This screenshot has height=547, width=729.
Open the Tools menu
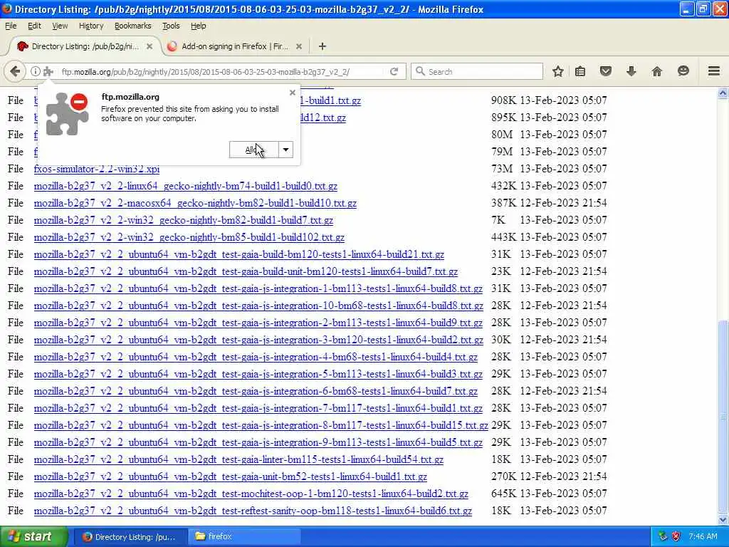tap(171, 26)
